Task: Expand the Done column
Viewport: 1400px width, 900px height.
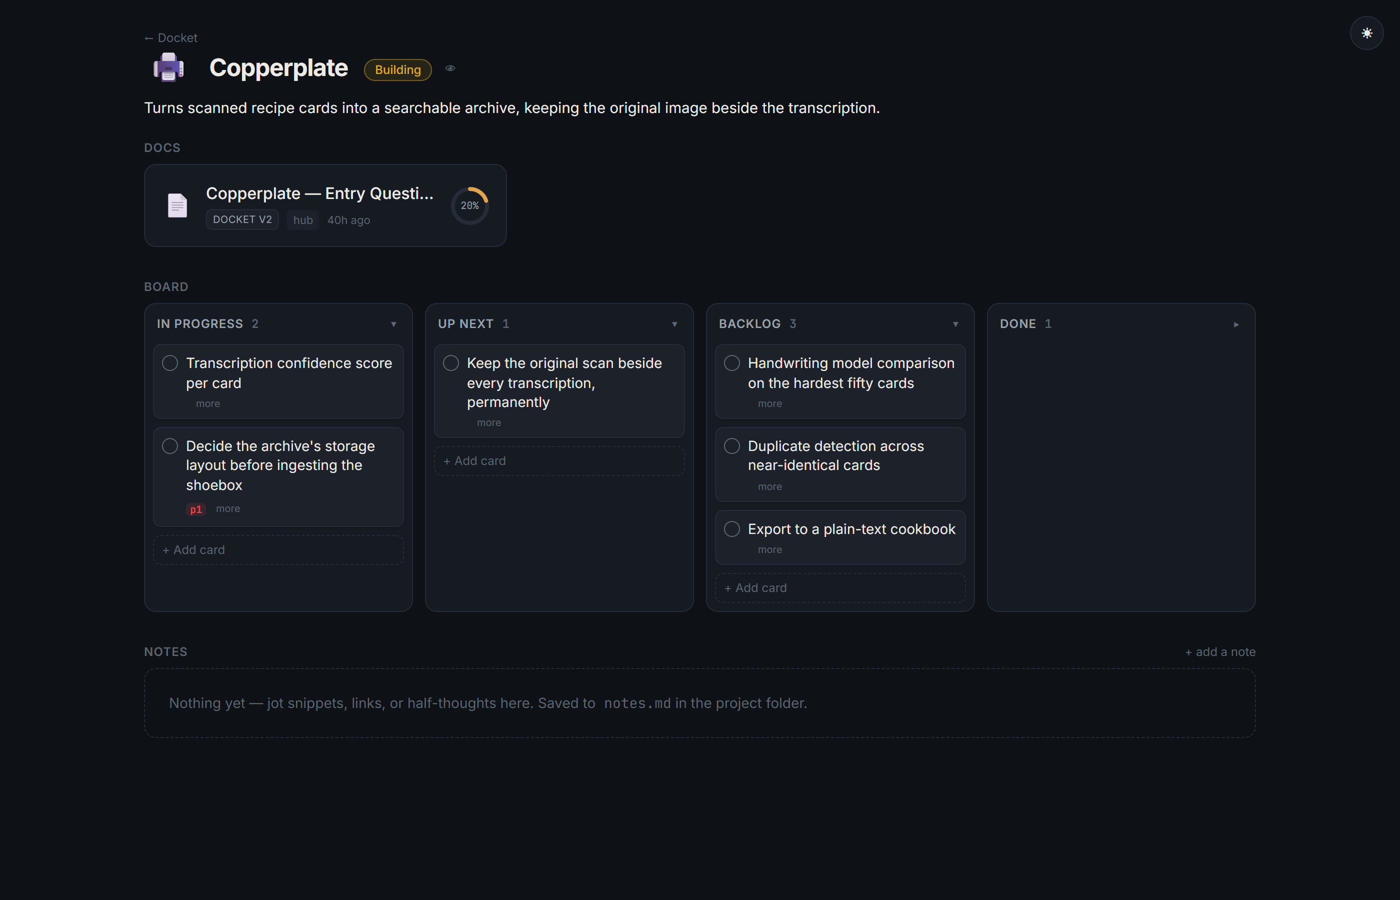Action: pos(1236,324)
